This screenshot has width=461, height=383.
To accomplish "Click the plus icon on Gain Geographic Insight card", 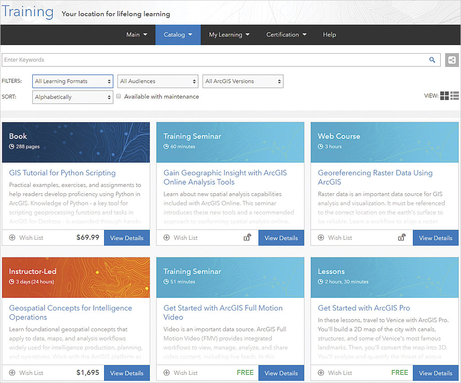I will click(167, 237).
